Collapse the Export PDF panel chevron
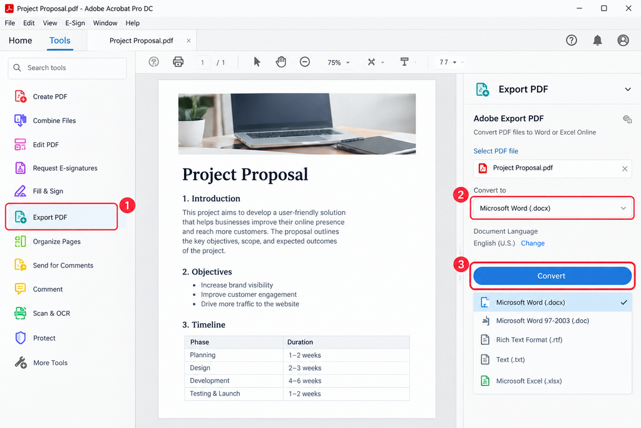This screenshot has width=641, height=428. [628, 89]
